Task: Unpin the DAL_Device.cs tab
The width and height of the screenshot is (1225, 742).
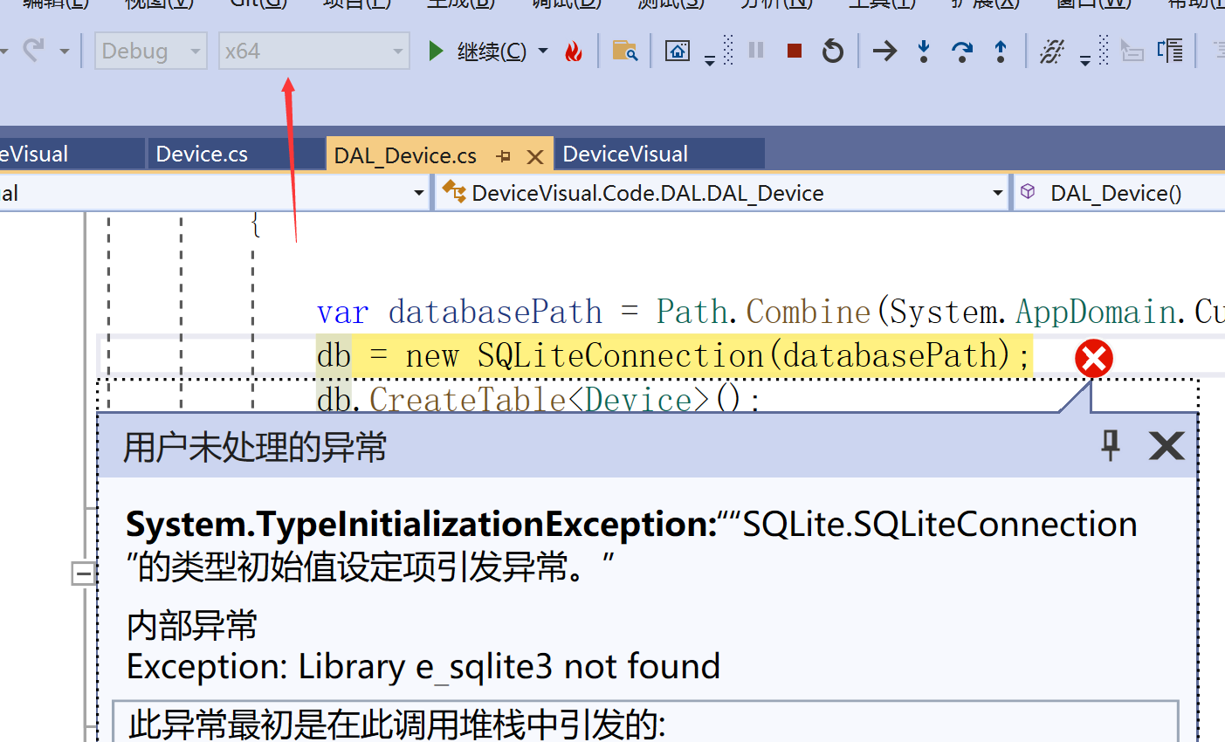Action: pyautogui.click(x=504, y=155)
